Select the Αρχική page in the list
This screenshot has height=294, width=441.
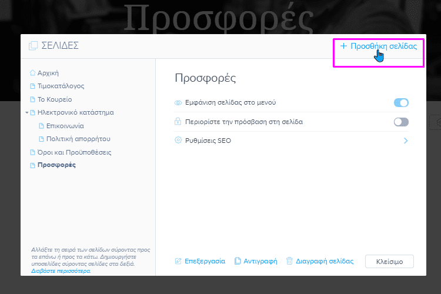click(48, 73)
